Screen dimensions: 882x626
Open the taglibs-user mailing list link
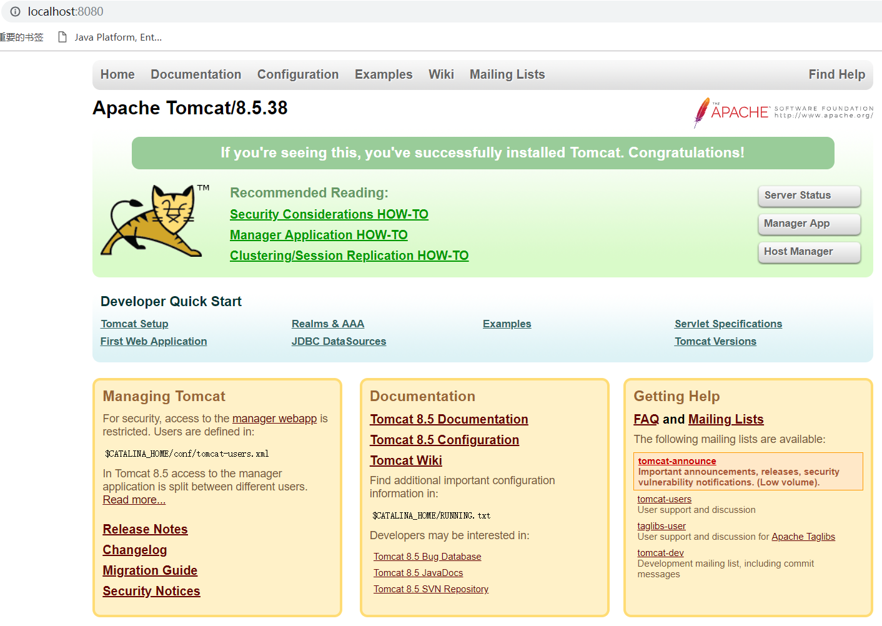point(661,526)
